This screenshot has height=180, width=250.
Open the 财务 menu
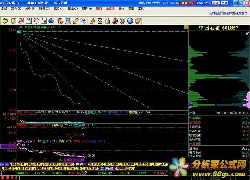(x=44, y=9)
